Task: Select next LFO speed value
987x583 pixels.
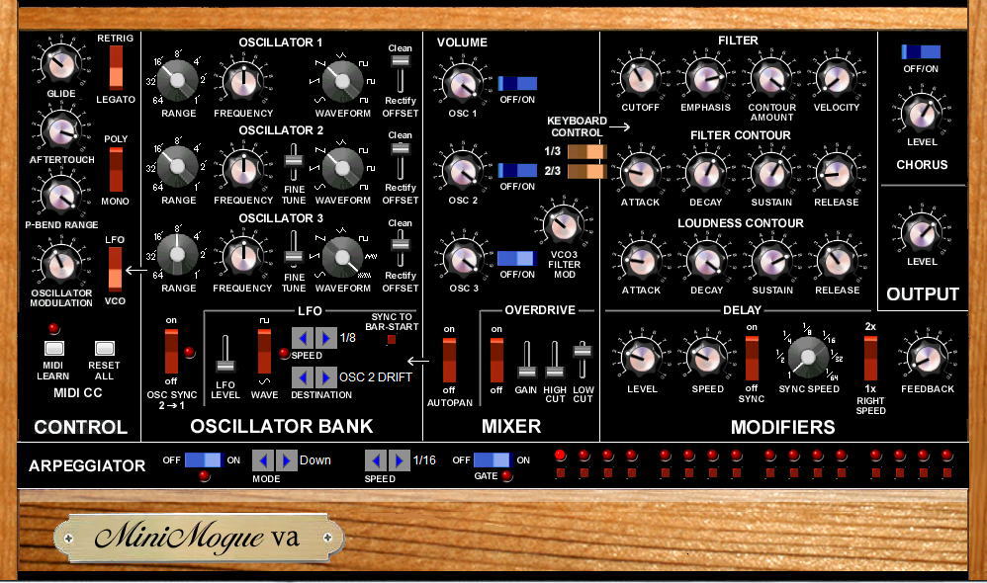Action: (325, 338)
